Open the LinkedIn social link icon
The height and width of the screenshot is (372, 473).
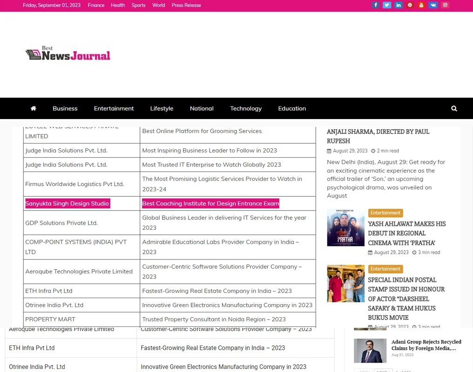tap(399, 5)
